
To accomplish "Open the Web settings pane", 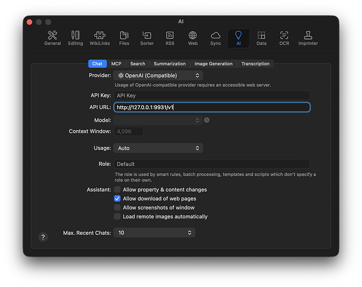I will tap(192, 38).
